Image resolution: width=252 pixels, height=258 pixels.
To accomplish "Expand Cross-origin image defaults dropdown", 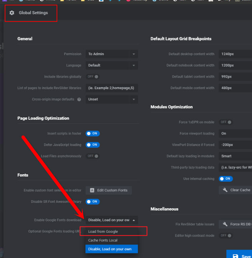I will 112,99.
